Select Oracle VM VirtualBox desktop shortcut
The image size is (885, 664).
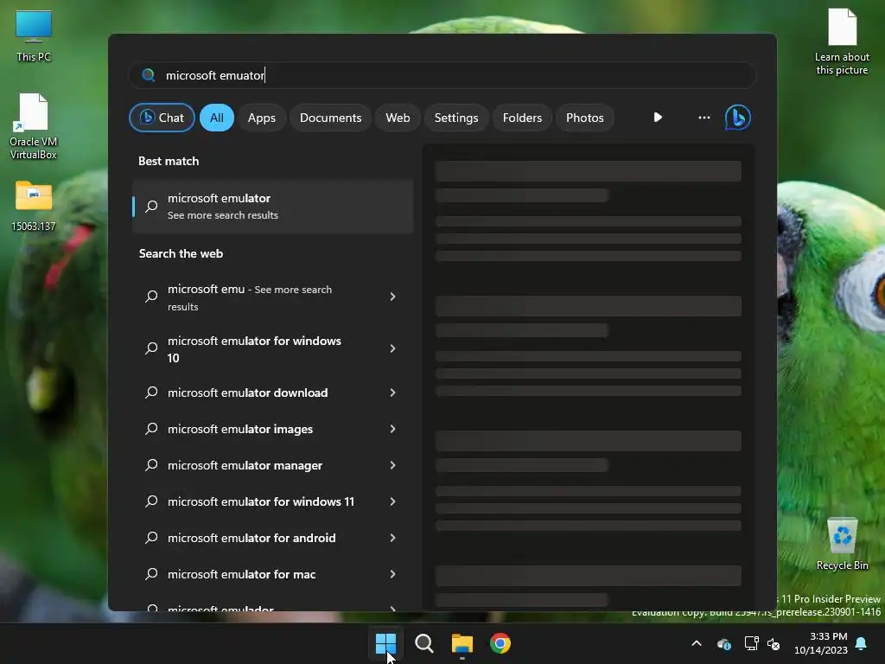pos(34,126)
